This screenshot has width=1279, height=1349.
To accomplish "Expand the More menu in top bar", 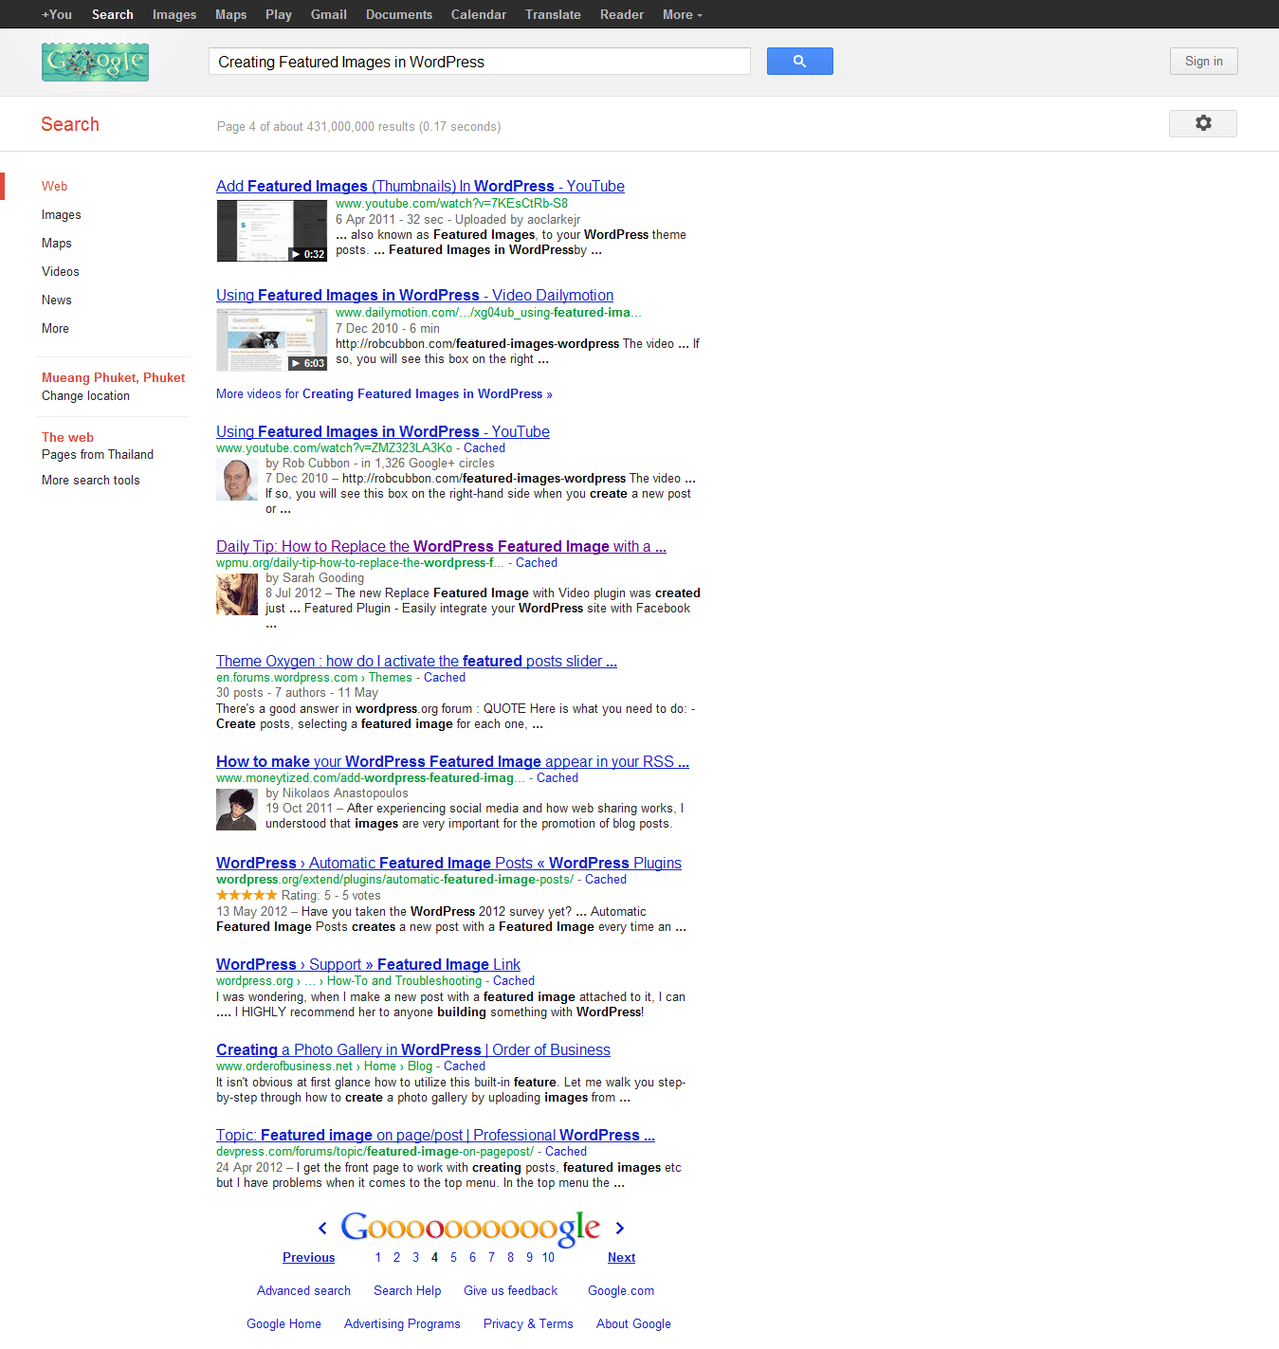I will (683, 14).
